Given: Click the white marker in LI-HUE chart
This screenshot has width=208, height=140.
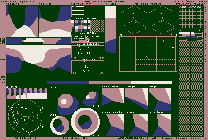Looking at the screenshot, I should (x=173, y=47).
